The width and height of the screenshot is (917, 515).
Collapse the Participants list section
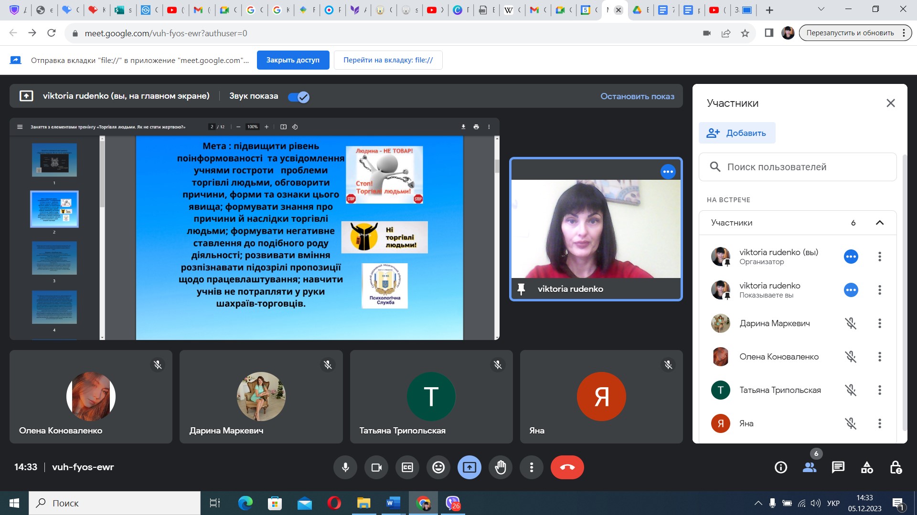point(880,223)
